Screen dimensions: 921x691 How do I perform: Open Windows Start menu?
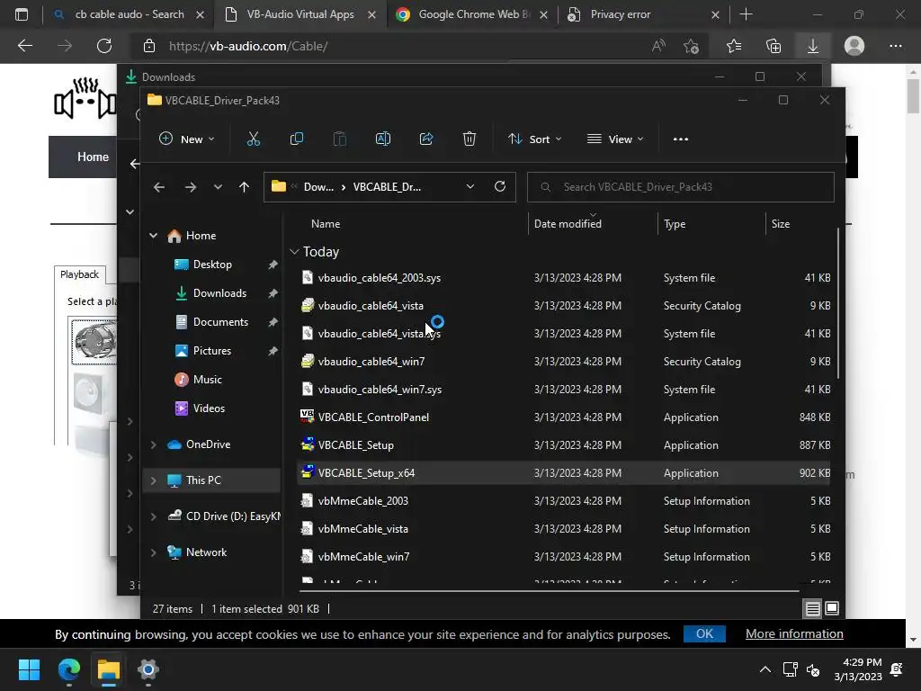29,669
